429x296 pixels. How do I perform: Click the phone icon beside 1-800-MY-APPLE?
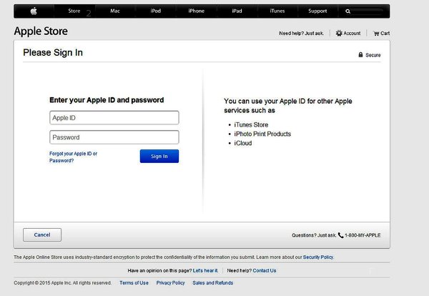pyautogui.click(x=340, y=235)
